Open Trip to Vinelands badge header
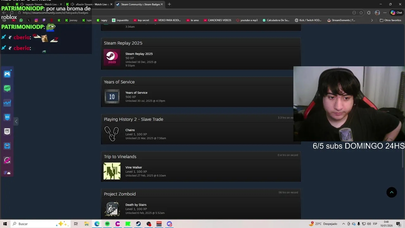 pyautogui.click(x=201, y=156)
